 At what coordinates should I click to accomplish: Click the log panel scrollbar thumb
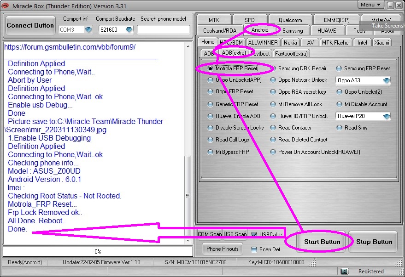188,196
